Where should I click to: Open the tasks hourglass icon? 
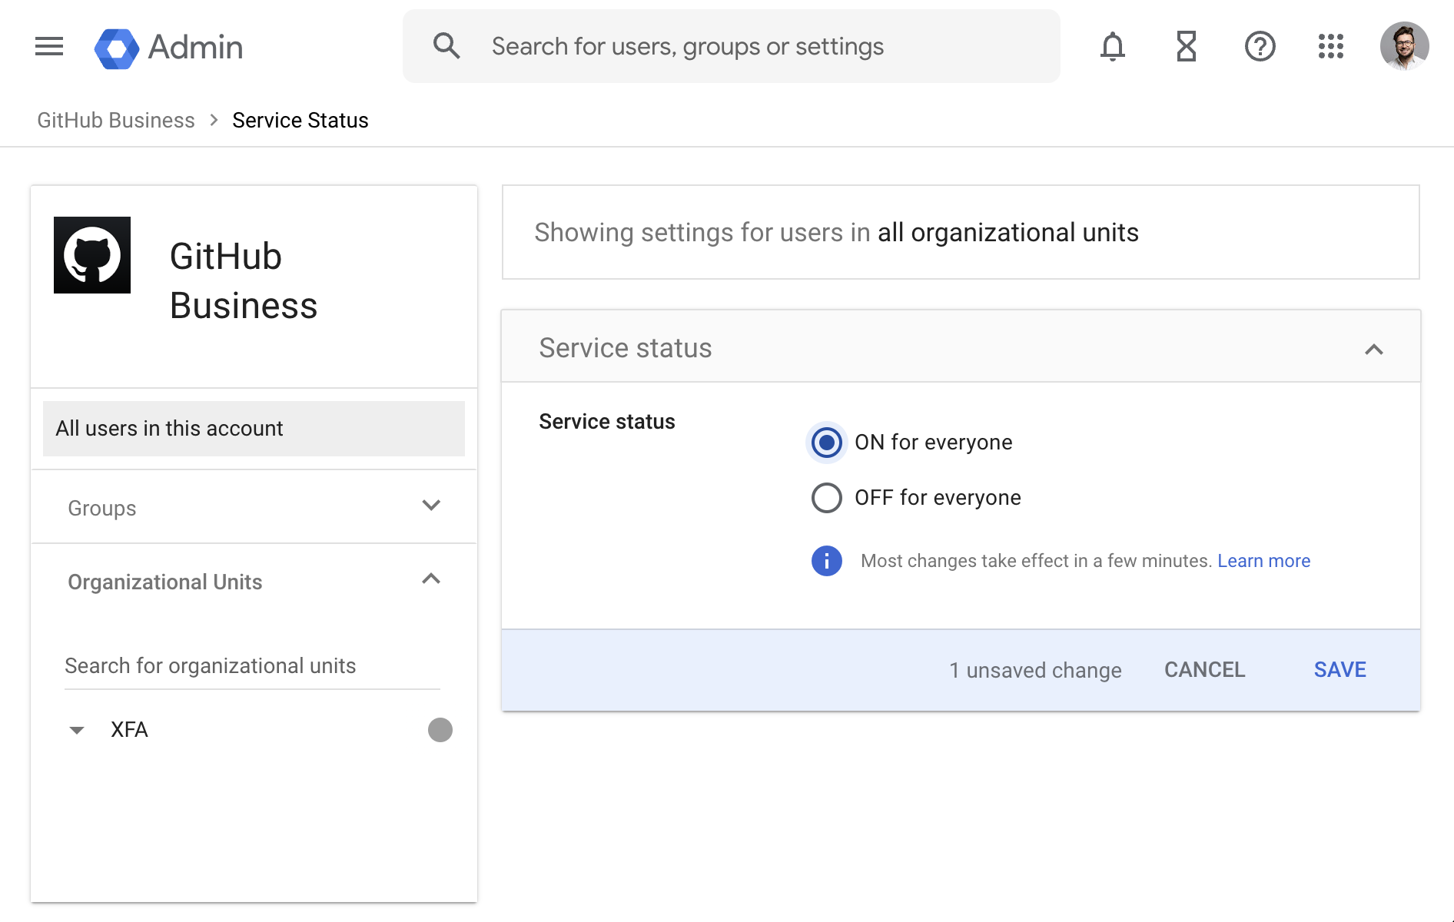(1187, 47)
